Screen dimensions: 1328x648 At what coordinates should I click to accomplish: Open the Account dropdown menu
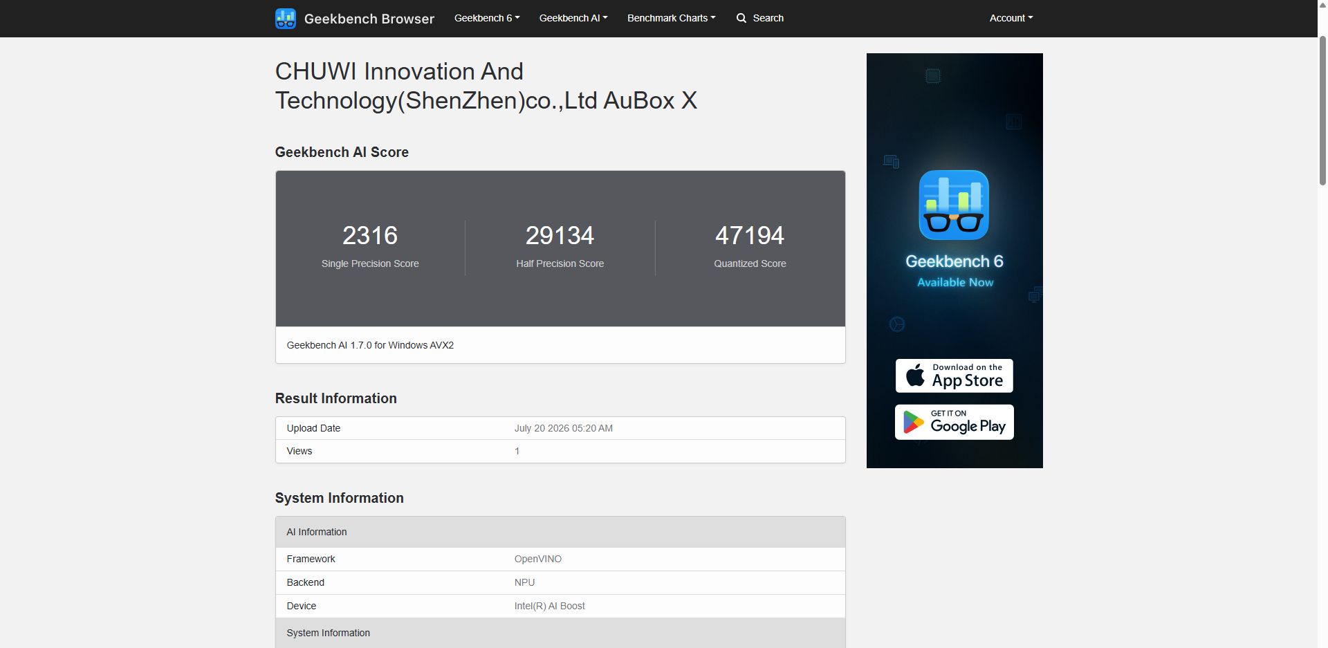[x=1011, y=18]
